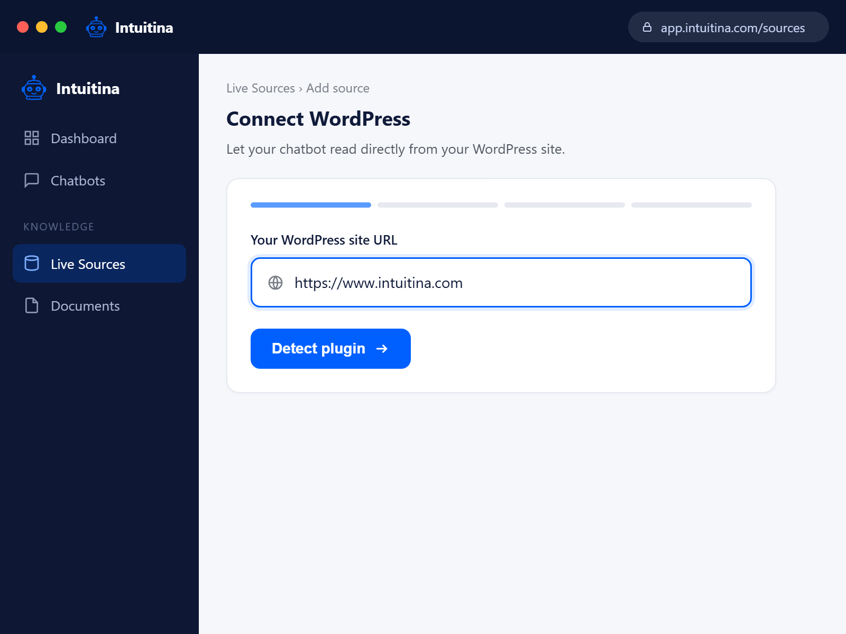Click the arrow icon on Detect plugin

point(382,349)
